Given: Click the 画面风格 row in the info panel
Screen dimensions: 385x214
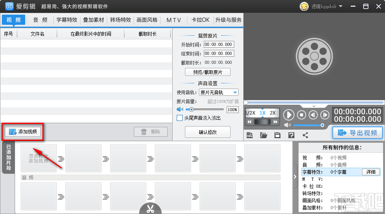Looking at the screenshot, I should tap(341, 200).
